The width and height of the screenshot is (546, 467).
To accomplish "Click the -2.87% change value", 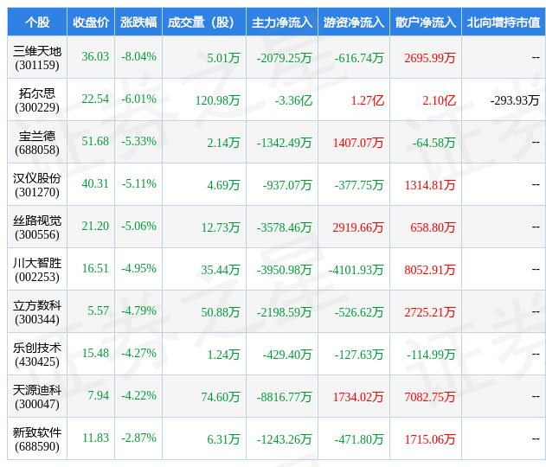I will (138, 438).
